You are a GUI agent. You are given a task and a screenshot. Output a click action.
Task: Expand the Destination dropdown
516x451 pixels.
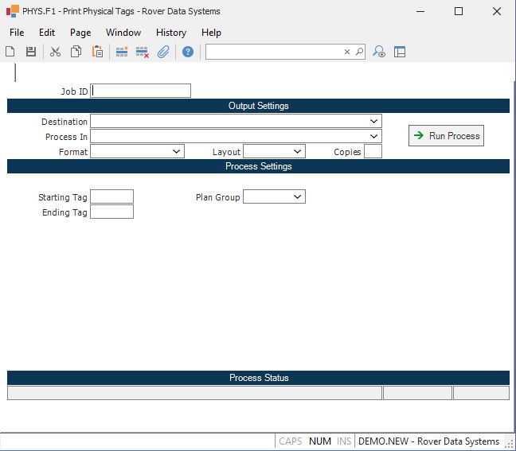[x=374, y=122]
